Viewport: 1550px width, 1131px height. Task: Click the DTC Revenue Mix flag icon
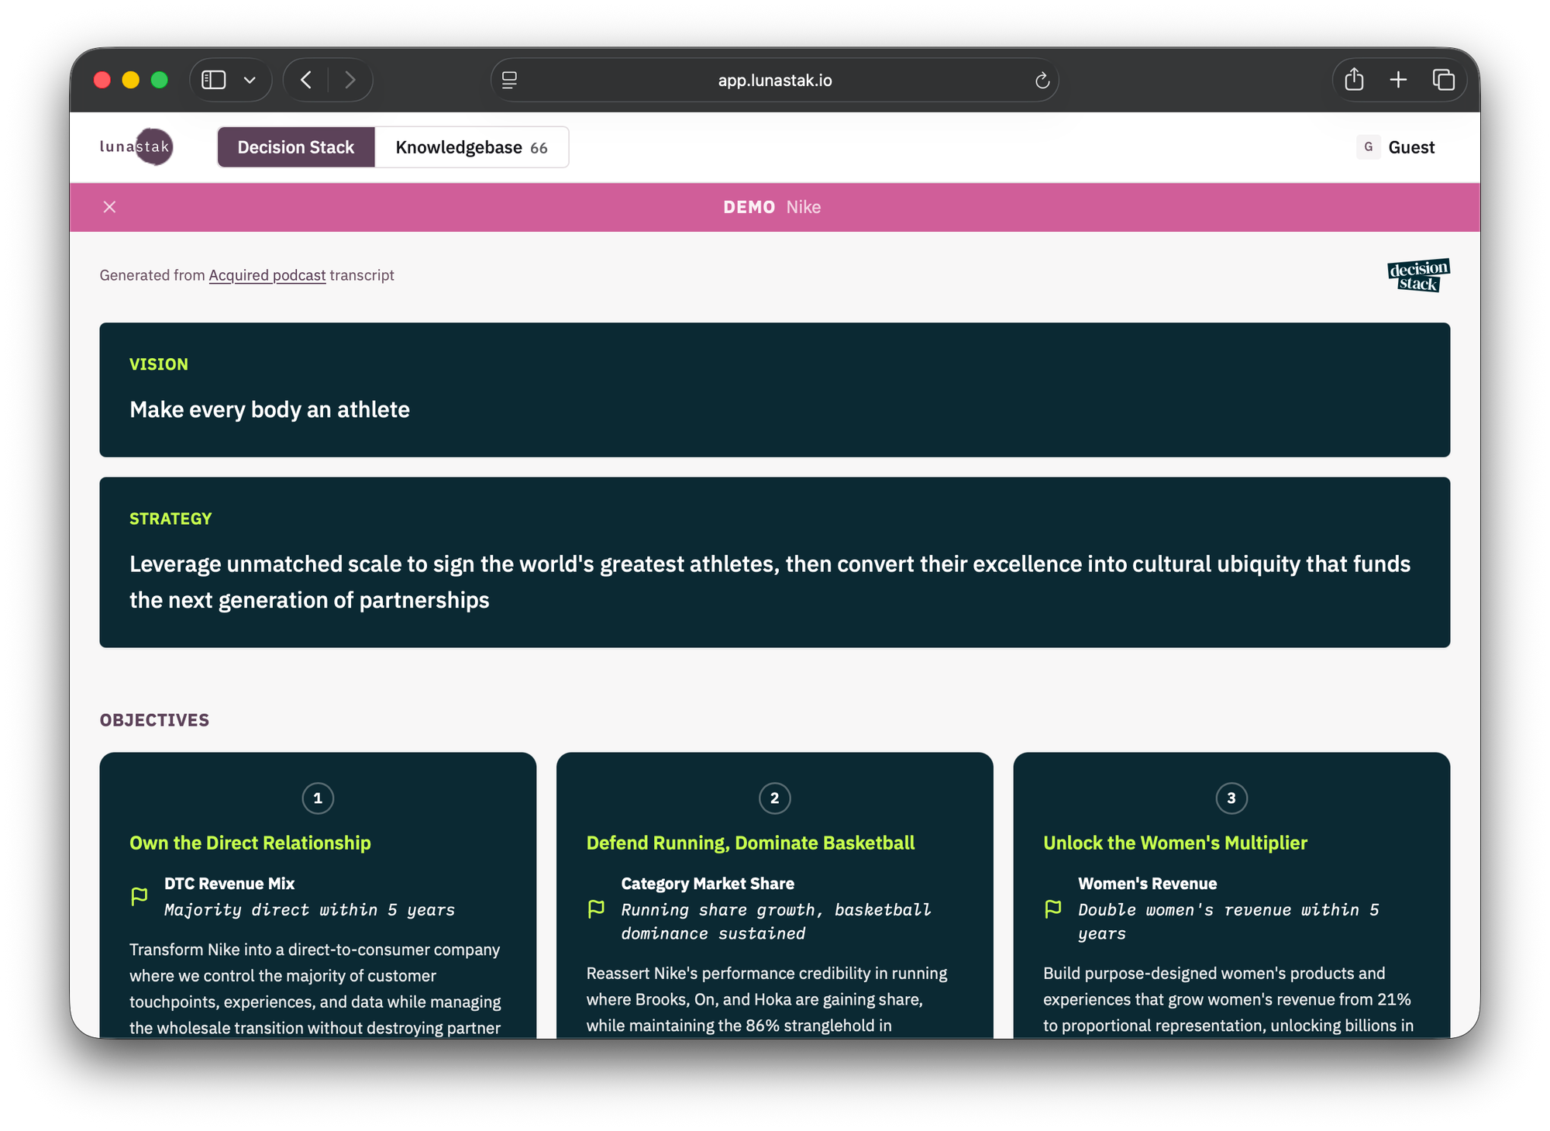(x=139, y=897)
